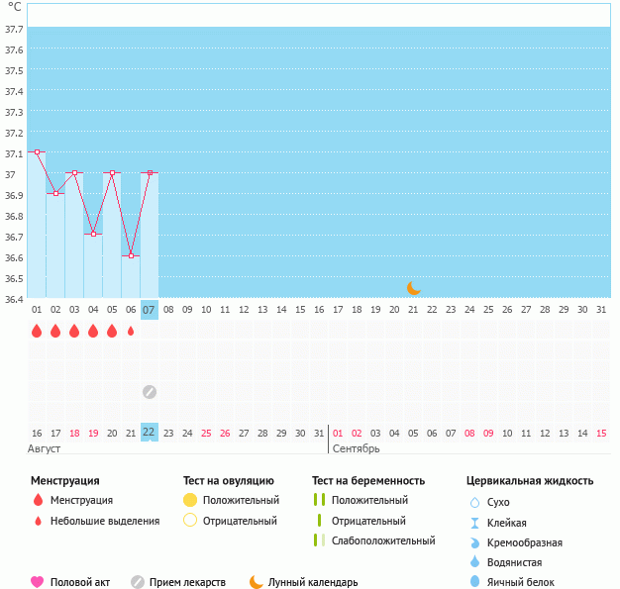Click the Сентябрь month label
Viewport: 620px width, 589px height.
coord(356,449)
